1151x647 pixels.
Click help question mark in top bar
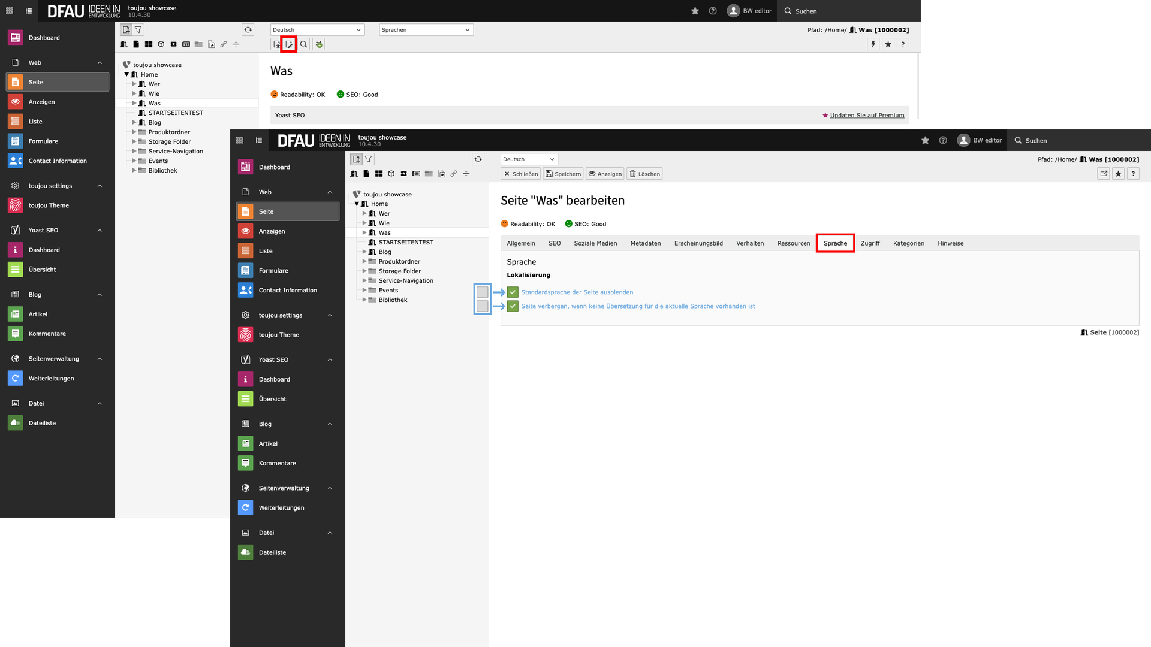(x=943, y=140)
